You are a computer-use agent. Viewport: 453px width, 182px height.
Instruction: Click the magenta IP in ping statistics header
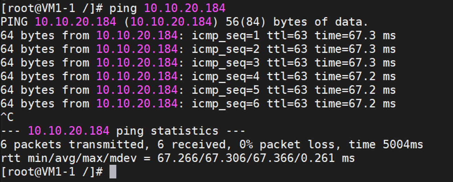68,131
